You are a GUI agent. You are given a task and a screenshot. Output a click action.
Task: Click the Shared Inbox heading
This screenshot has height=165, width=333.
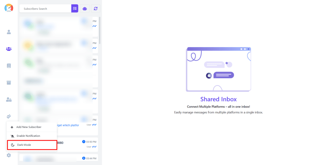(218, 99)
